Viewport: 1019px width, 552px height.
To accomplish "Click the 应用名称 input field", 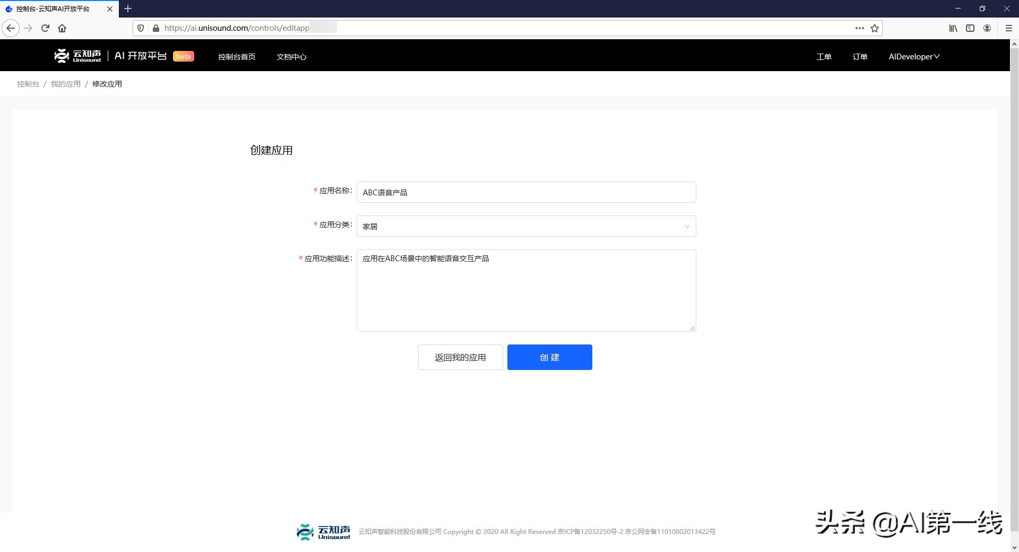I will pyautogui.click(x=526, y=192).
